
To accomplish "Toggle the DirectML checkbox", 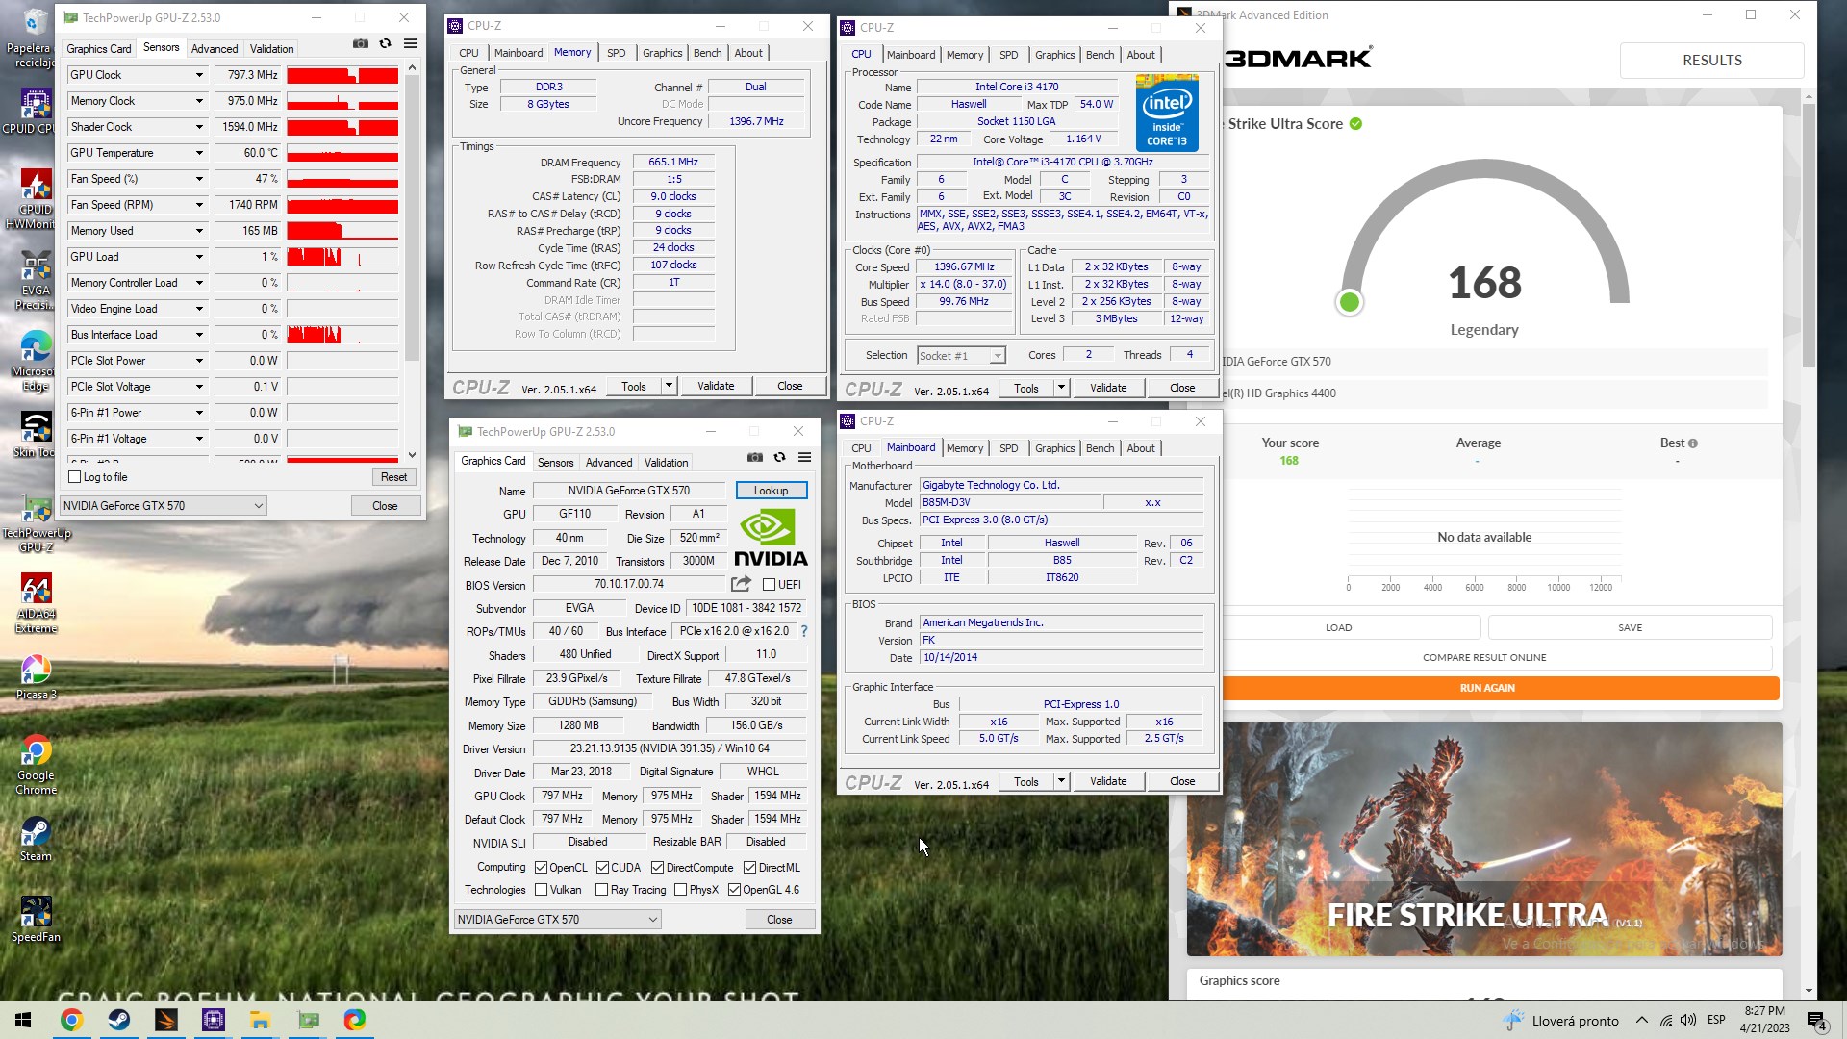I will (749, 868).
